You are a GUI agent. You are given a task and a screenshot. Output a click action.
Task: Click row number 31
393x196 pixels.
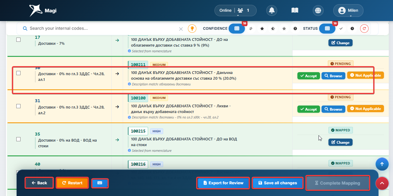37,101
